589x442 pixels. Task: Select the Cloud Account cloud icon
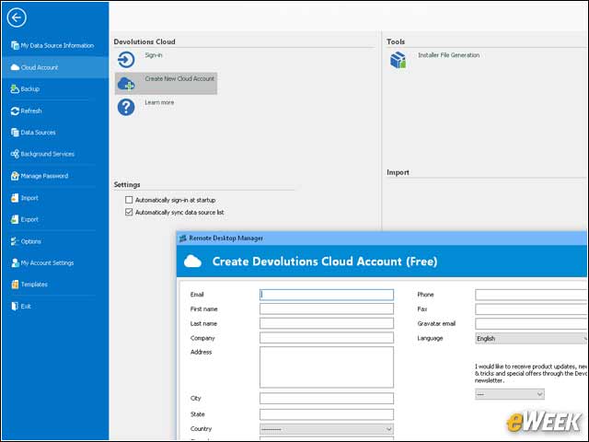[15, 67]
